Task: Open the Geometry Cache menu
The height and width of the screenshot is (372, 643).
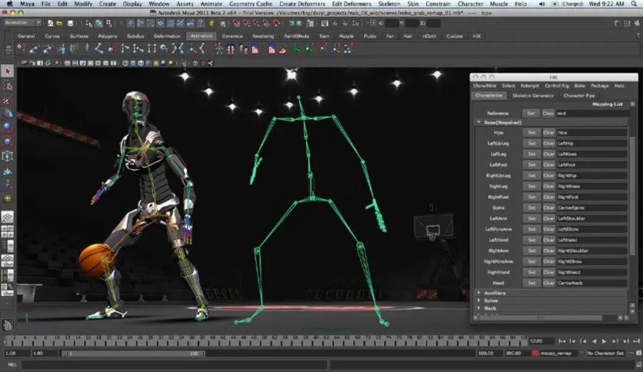Action: (251, 4)
